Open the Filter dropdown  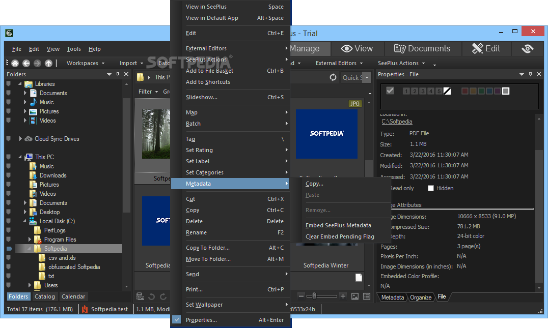pyautogui.click(x=148, y=92)
